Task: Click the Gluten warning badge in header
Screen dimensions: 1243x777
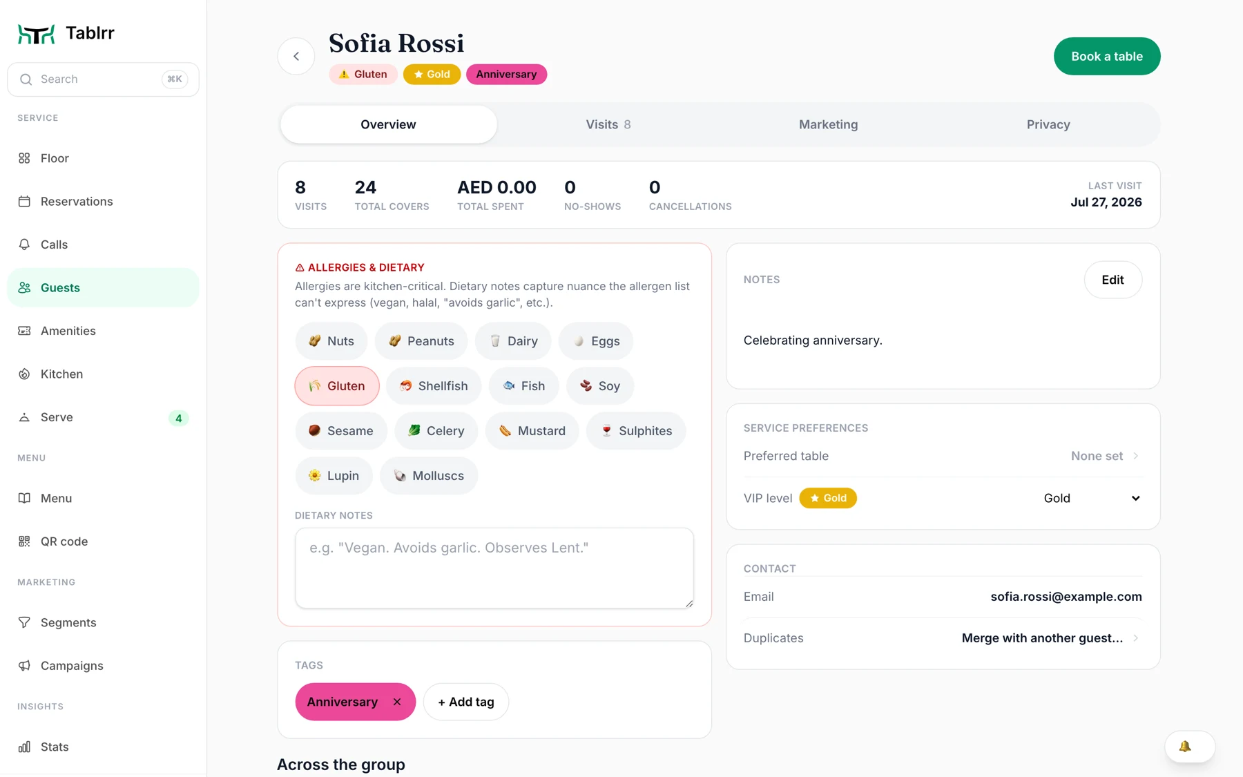Action: coord(363,74)
